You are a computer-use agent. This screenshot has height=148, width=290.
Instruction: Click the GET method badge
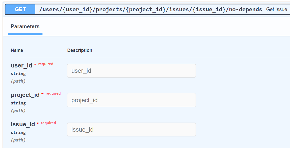tap(20, 9)
